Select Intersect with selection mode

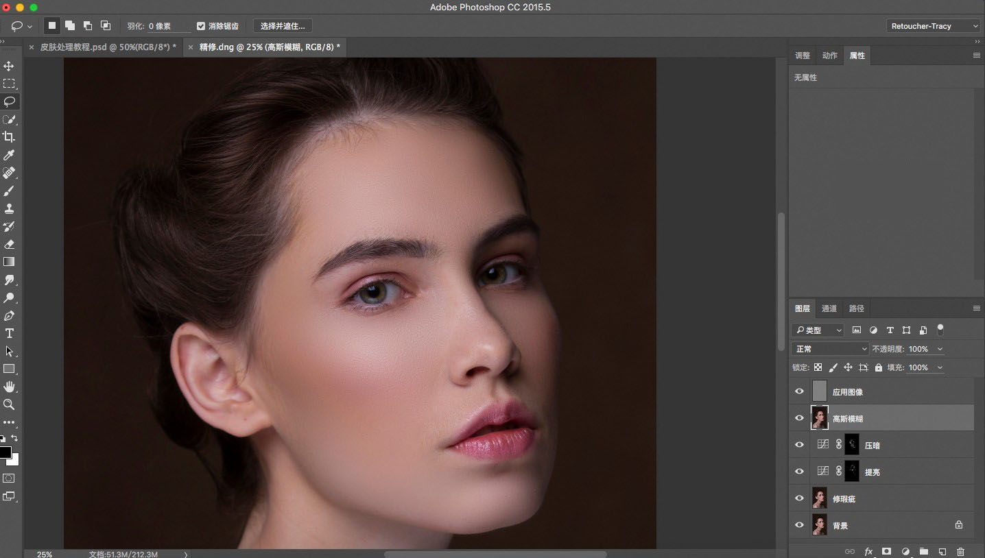(106, 25)
